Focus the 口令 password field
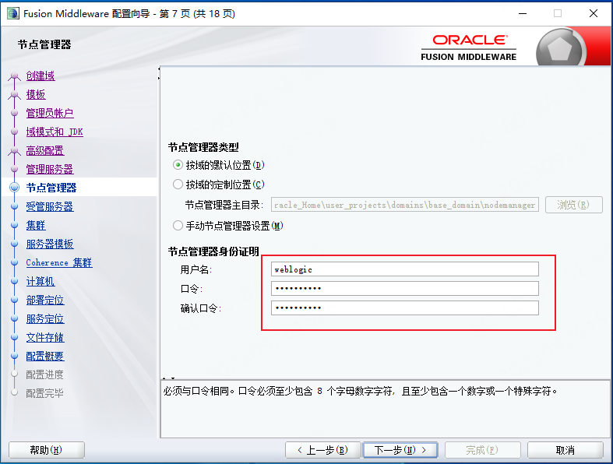 coord(404,289)
